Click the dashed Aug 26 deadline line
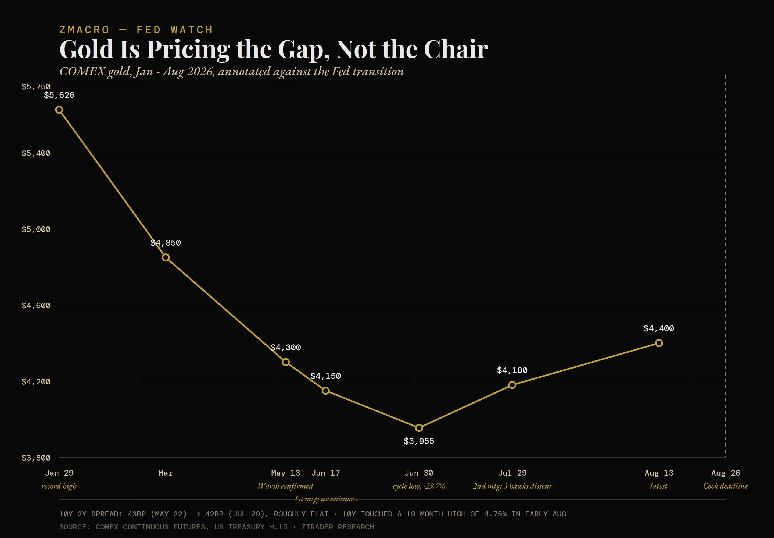774x538 pixels. 726,266
